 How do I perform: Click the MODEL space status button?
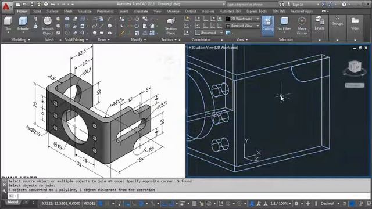coord(89,203)
